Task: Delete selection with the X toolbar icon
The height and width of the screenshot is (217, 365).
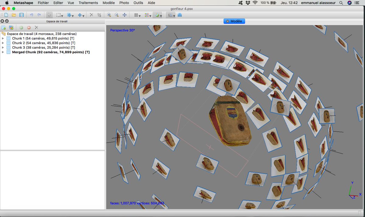Action: 91,15
